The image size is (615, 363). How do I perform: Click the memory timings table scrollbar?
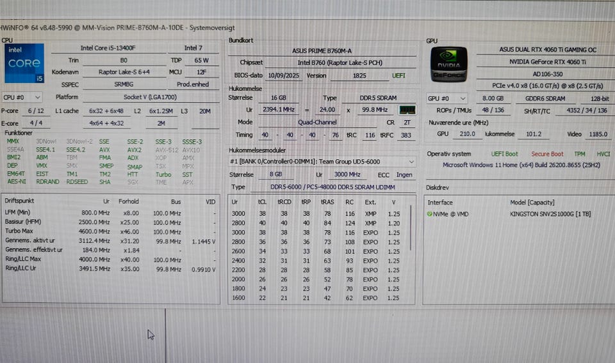coord(411,228)
